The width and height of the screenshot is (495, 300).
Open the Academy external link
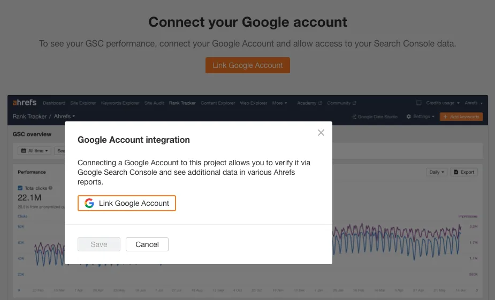pos(309,103)
